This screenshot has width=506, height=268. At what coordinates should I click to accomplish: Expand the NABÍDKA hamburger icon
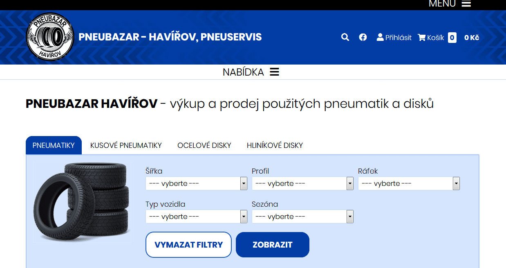point(274,72)
